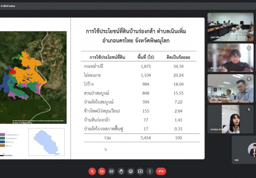
Task: Click the percentage 1.41
Action: pyautogui.click(x=178, y=120)
